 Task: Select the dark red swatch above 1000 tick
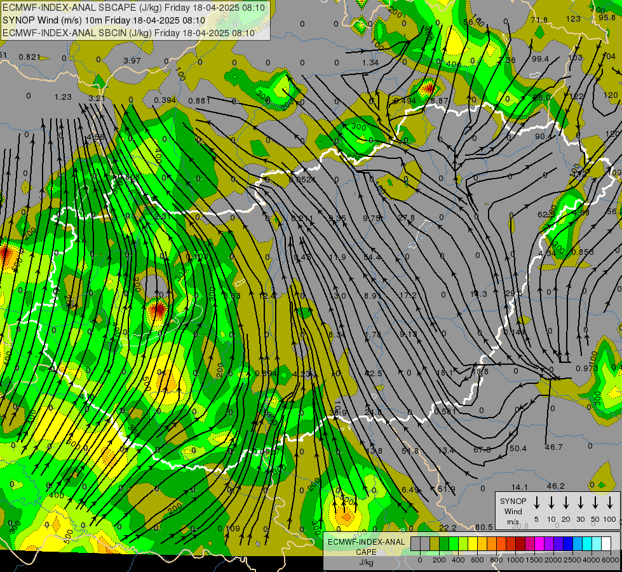520,543
